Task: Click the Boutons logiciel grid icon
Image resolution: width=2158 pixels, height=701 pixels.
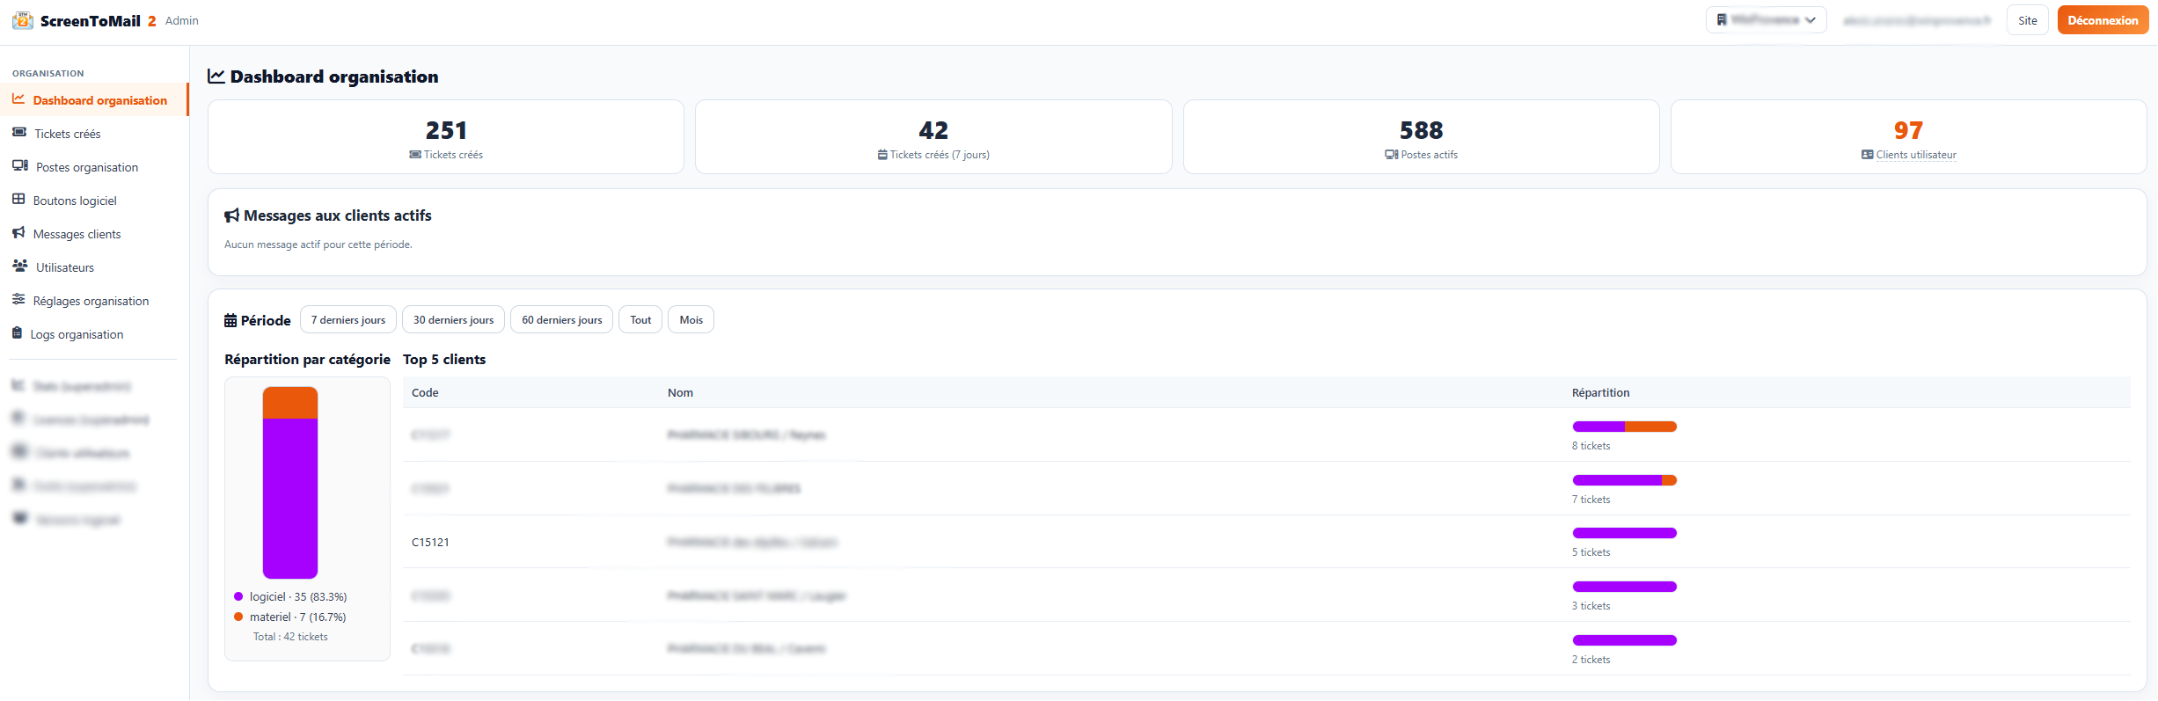Action: (18, 200)
